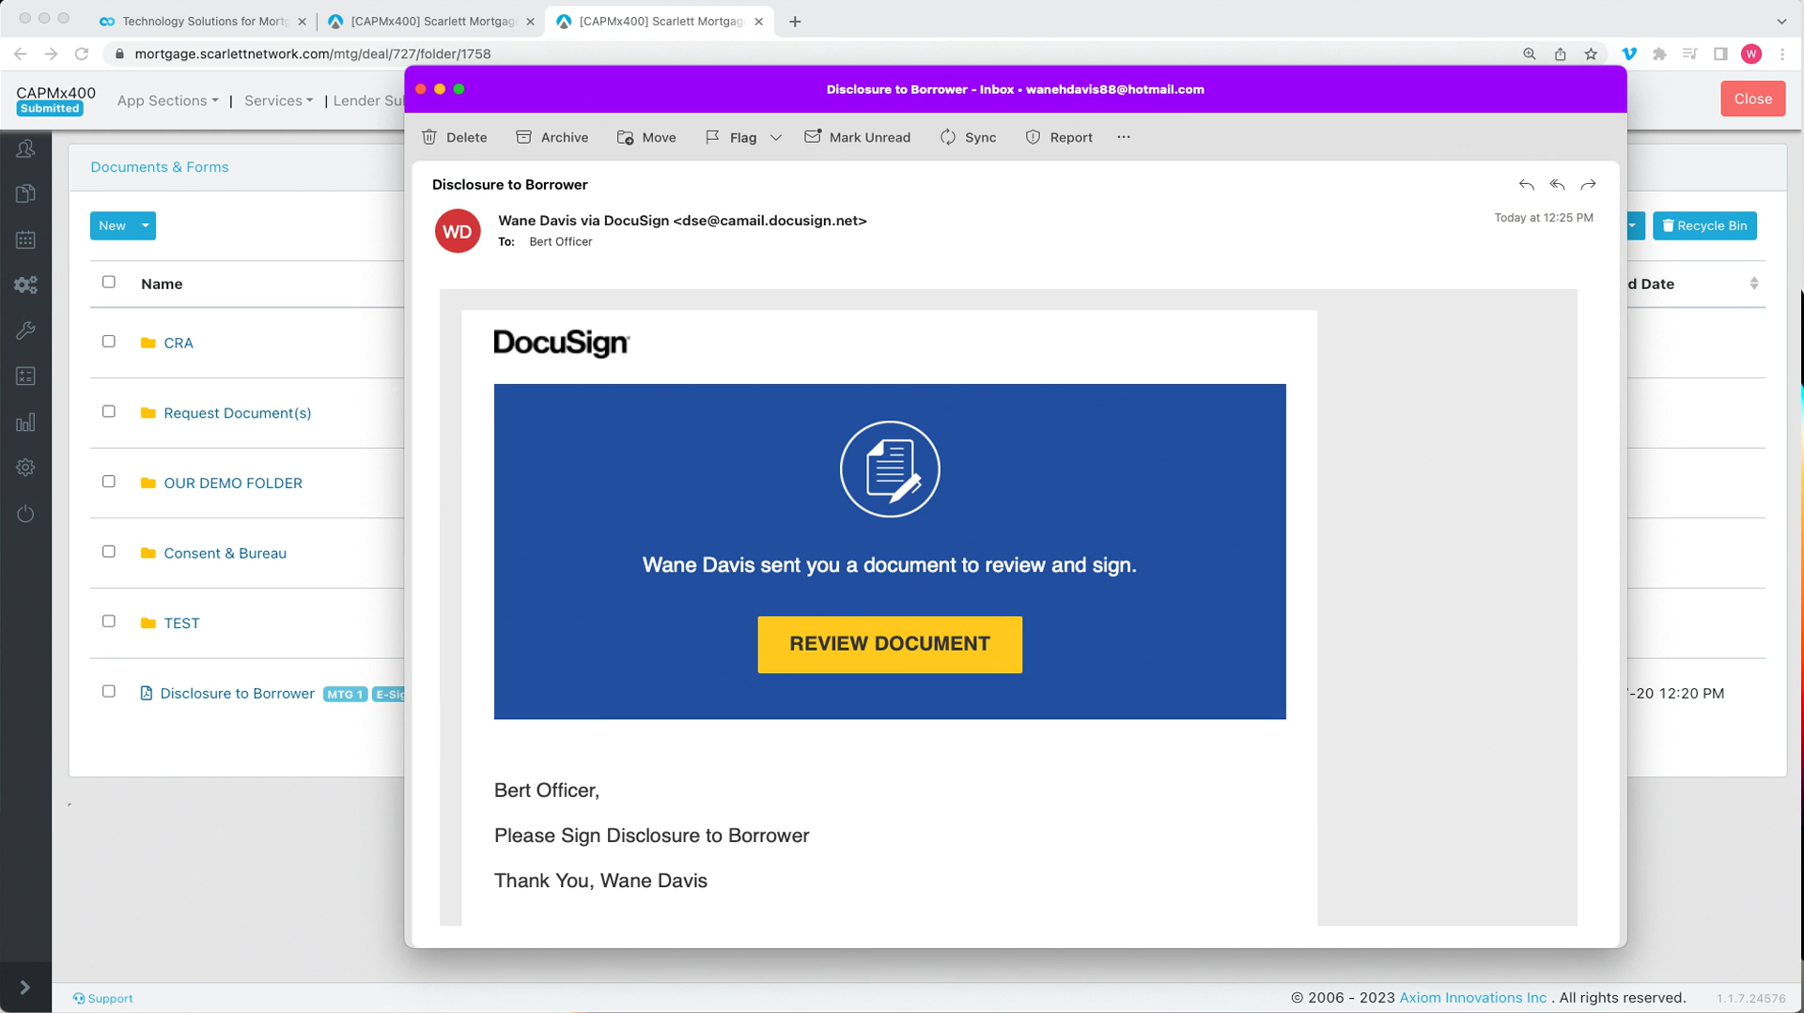Open the App Sections menu

click(167, 100)
